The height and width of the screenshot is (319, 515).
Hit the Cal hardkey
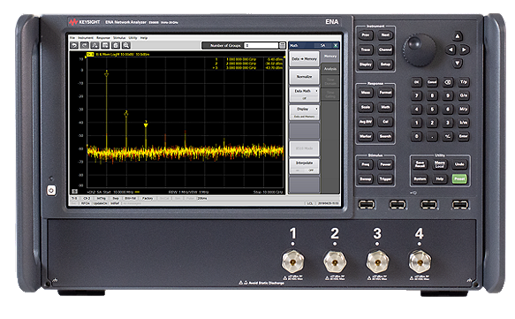pyautogui.click(x=385, y=122)
